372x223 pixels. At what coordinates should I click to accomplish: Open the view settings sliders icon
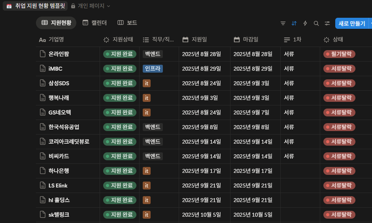(x=327, y=23)
